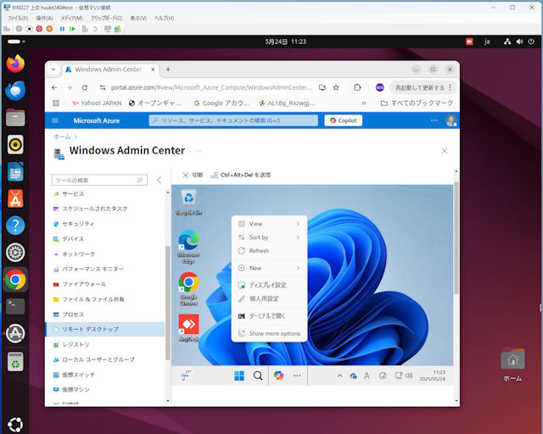Collapse the tools sidebar with the chevron
The height and width of the screenshot is (434, 543).
coord(160,180)
